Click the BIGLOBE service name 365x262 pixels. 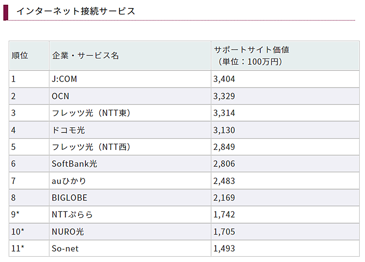coord(70,198)
